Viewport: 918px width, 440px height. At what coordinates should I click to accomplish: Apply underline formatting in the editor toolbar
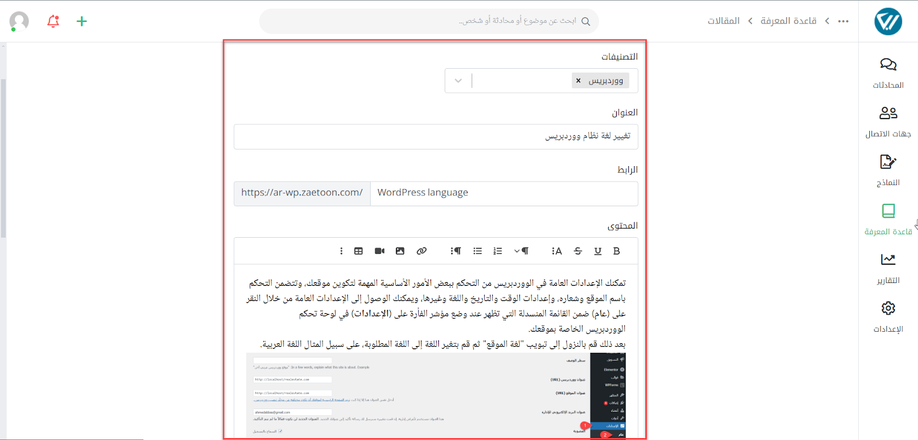(598, 251)
